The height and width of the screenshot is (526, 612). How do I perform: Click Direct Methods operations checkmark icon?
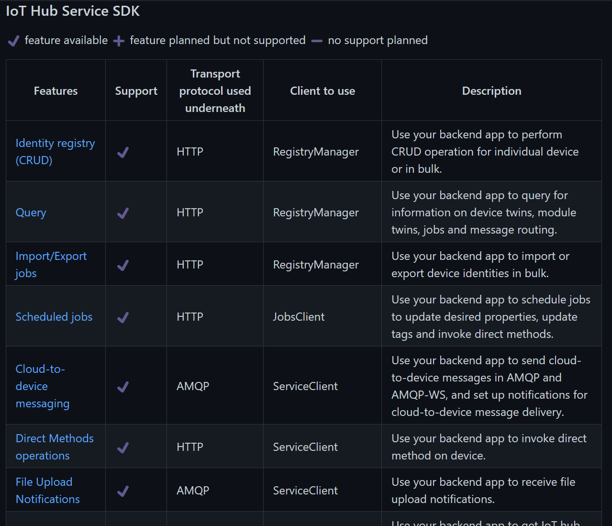point(123,448)
